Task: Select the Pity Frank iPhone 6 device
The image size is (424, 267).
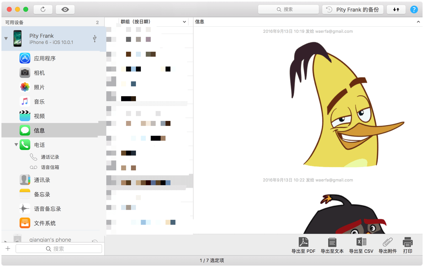Action: click(x=54, y=39)
